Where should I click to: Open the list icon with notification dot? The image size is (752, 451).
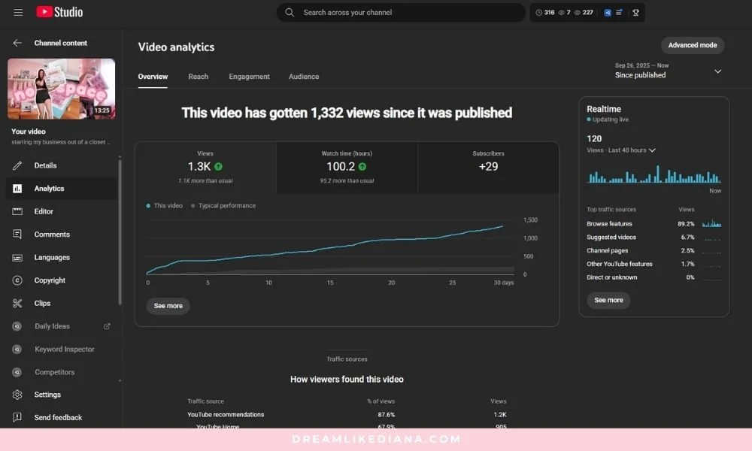[x=619, y=13]
